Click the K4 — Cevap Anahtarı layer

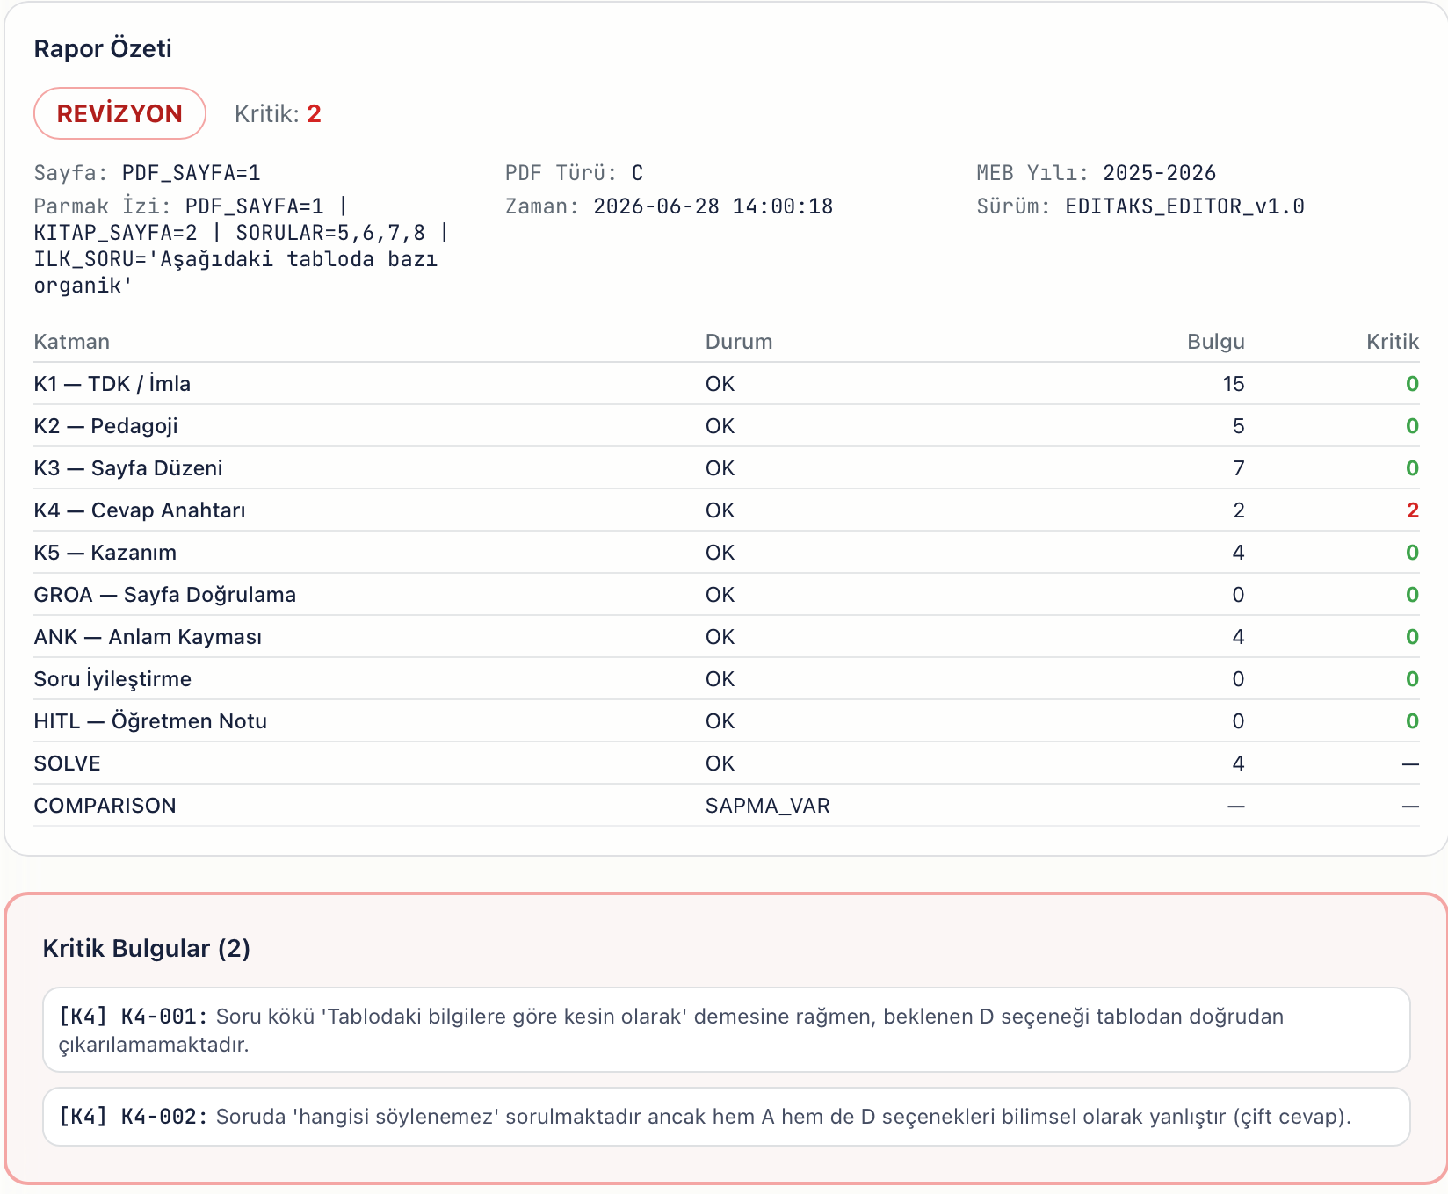[140, 510]
